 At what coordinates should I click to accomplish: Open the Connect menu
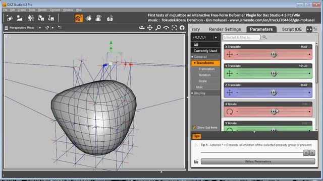point(55,10)
